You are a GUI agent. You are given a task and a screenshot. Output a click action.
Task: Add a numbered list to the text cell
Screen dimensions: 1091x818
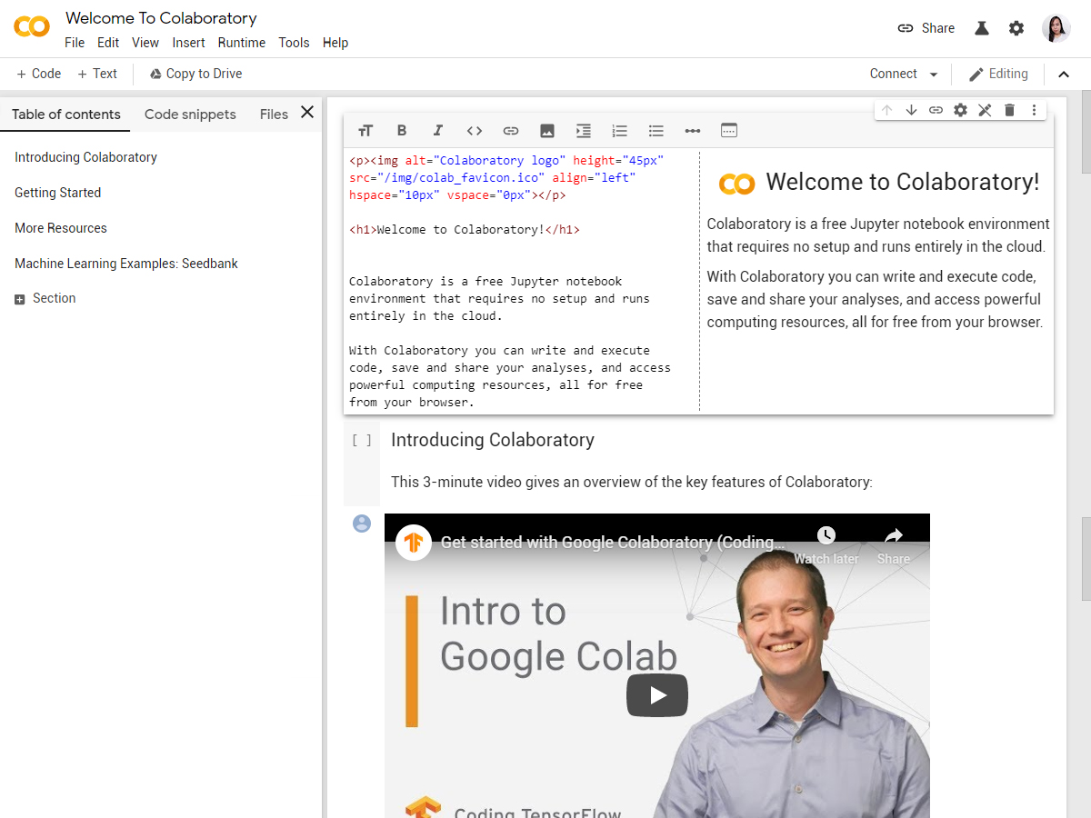pos(620,131)
